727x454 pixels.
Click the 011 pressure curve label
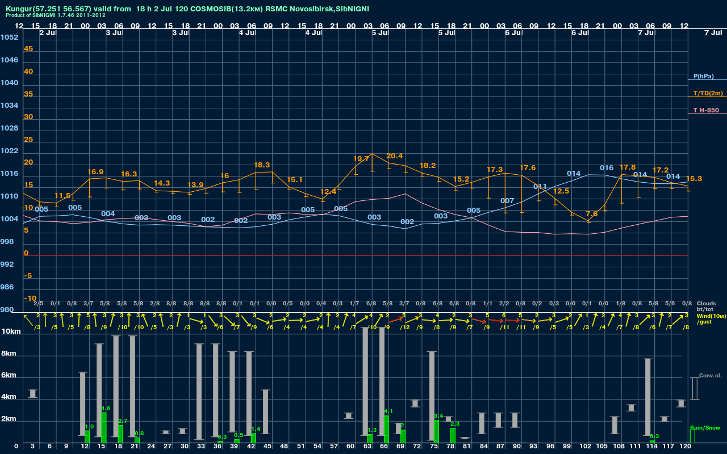coord(540,187)
